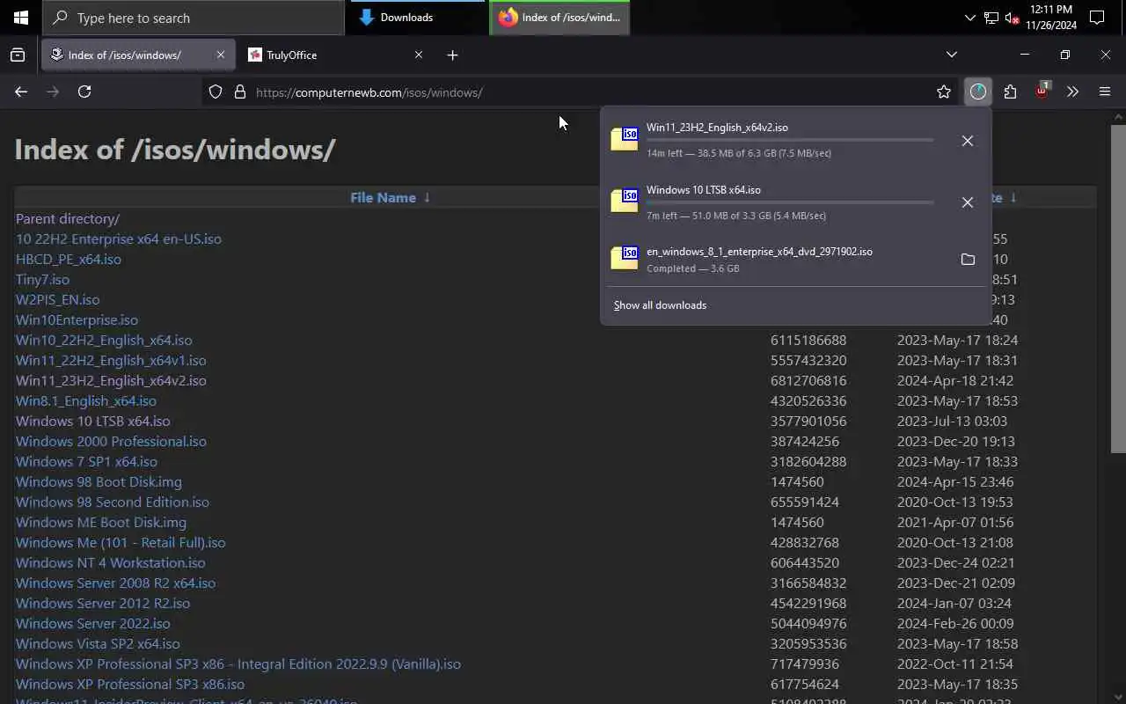Click the Type here to search box
Viewport: 1126px width, 704px height.
tap(194, 18)
